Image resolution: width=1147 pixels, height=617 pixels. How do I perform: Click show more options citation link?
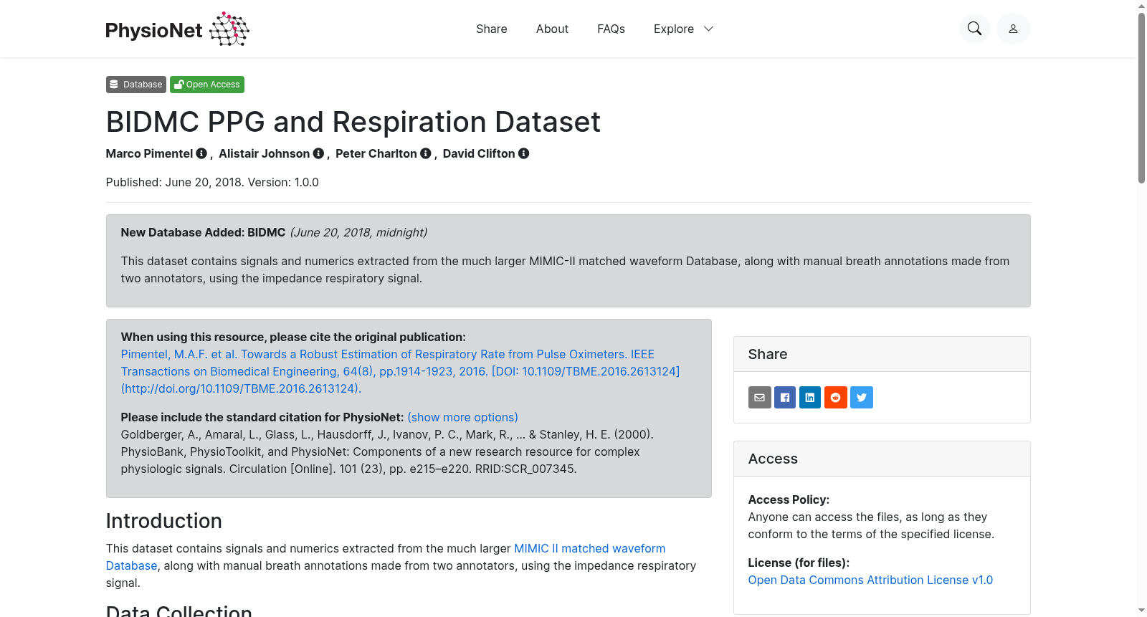click(462, 417)
